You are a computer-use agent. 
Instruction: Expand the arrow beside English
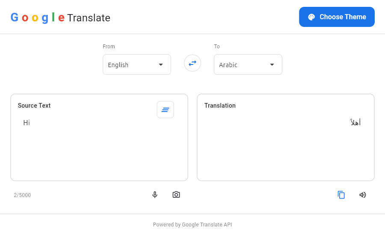(161, 65)
